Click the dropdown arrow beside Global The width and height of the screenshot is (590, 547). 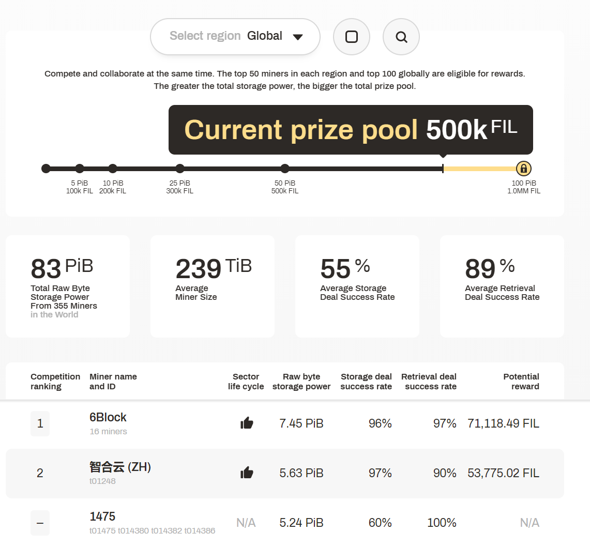click(x=297, y=37)
